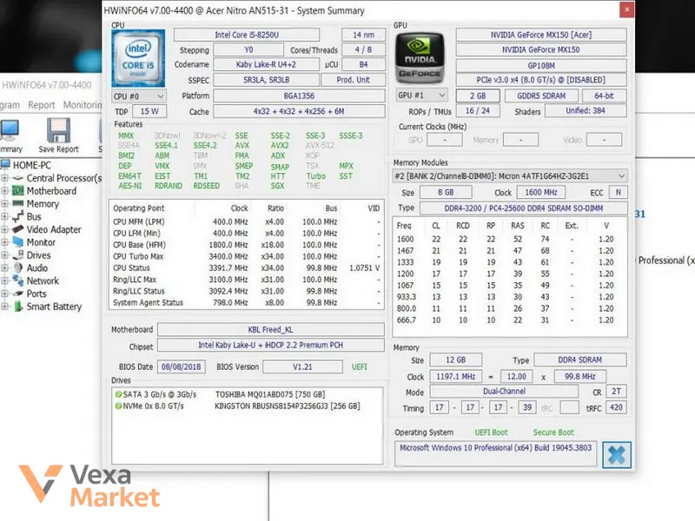
Task: Click the BIOS Version V1.21 field
Action: (302, 366)
